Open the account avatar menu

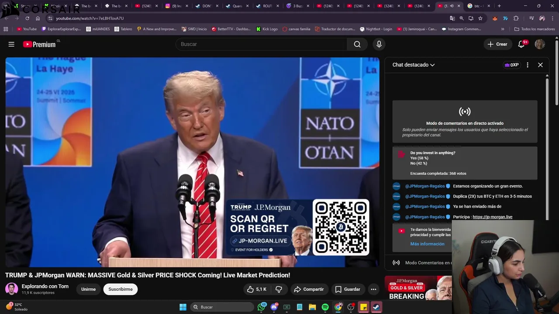tap(540, 44)
